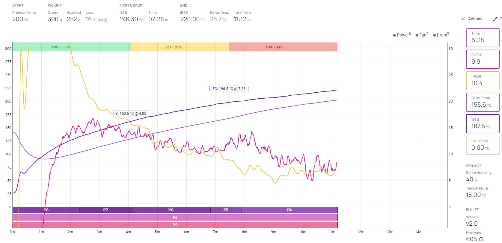The image size is (502, 243).
Task: Click the red 3:44 - 33% phase bar
Action: coord(283,47)
